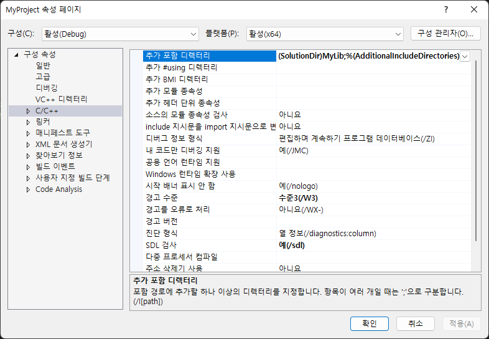Click the AdditionalIncludeDirectories value field

coord(368,56)
